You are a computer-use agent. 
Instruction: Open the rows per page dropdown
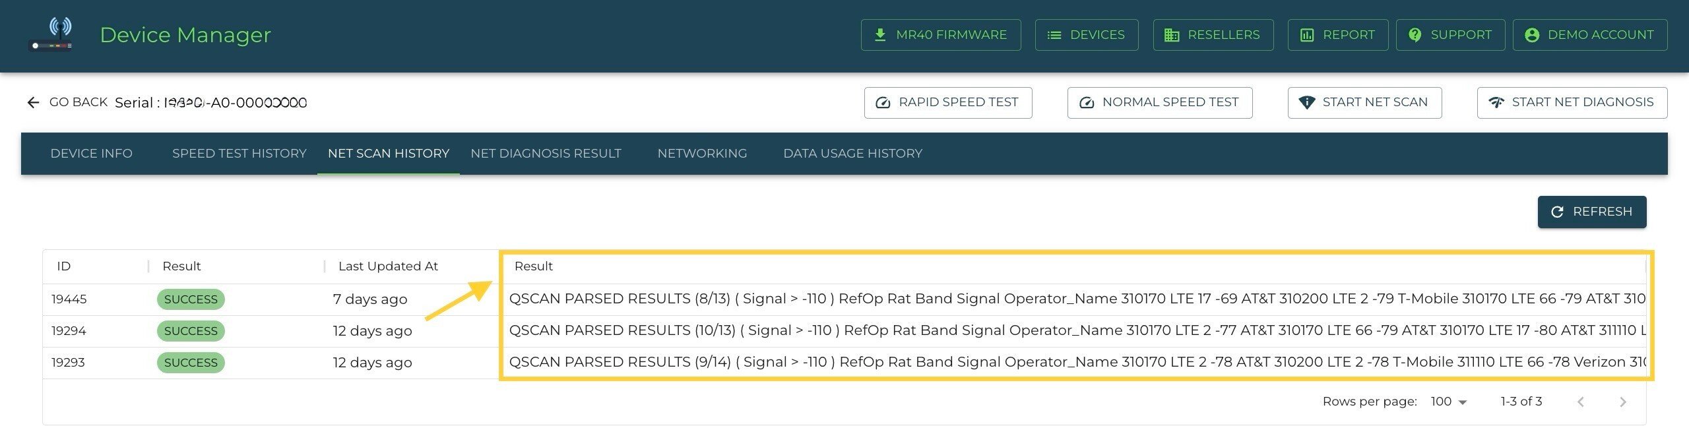pos(1449,402)
